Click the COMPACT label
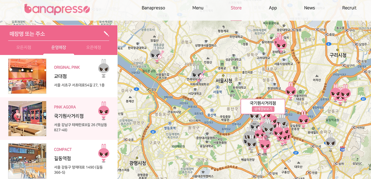Screen dimensions: 371x179 pyautogui.click(x=63, y=150)
